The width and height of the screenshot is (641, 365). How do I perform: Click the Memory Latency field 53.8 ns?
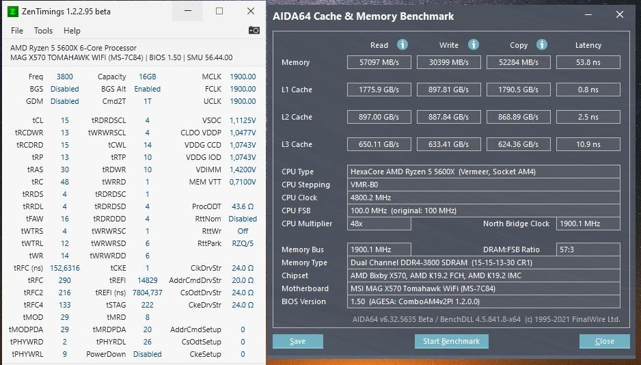pyautogui.click(x=588, y=62)
